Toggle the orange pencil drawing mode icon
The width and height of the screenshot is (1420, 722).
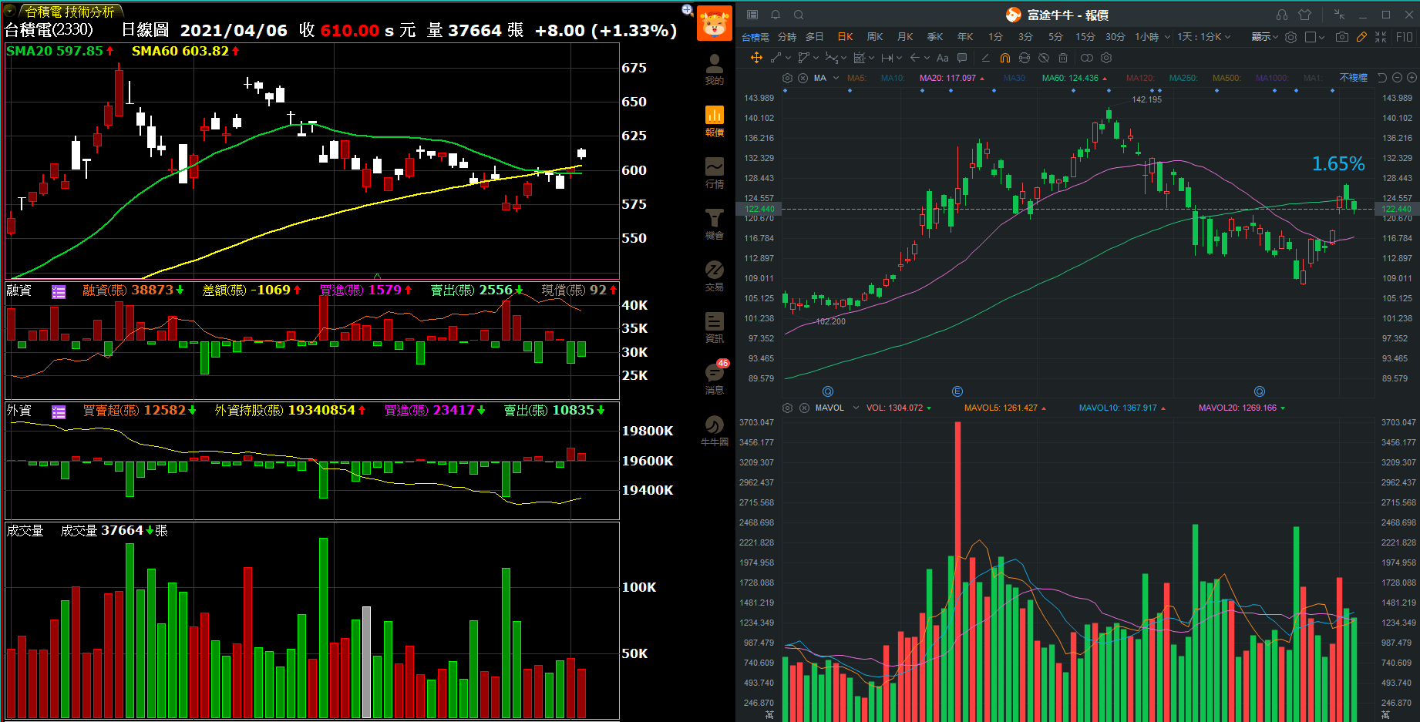click(x=1361, y=37)
